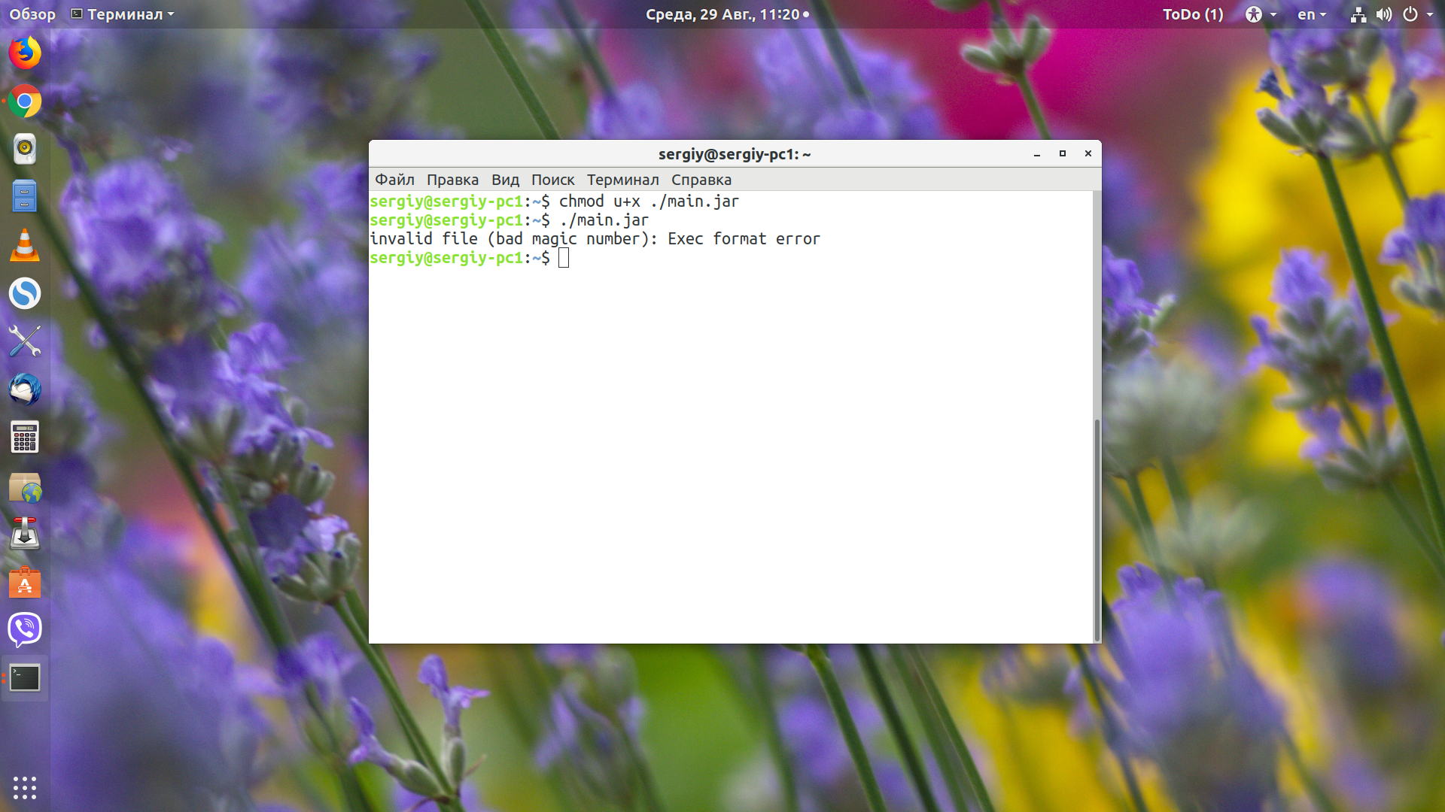The width and height of the screenshot is (1445, 812).
Task: Minimize the terminal window
Action: (1037, 153)
